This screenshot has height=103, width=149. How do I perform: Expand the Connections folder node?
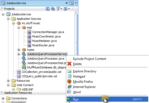[3, 99]
